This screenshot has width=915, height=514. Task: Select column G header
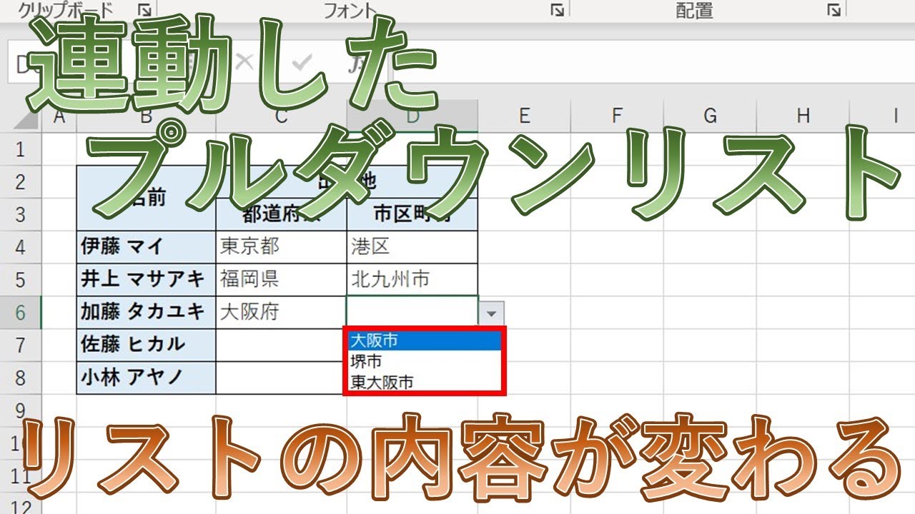click(710, 116)
